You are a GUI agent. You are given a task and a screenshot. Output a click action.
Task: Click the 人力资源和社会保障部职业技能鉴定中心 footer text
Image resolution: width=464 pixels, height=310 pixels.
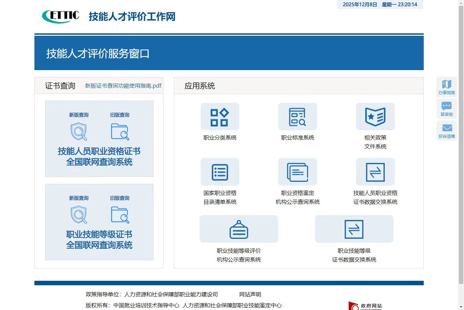coord(232,305)
